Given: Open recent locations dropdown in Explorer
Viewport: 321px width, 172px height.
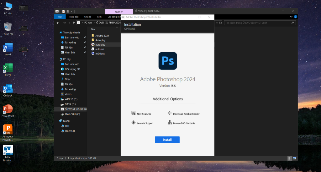Looking at the screenshot, I should [x=69, y=23].
